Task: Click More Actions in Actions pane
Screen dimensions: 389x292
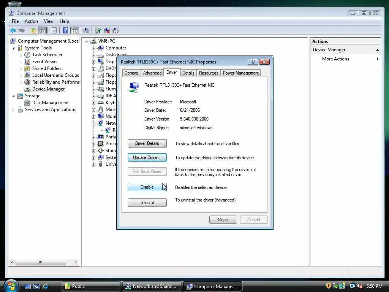Action: 335,59
